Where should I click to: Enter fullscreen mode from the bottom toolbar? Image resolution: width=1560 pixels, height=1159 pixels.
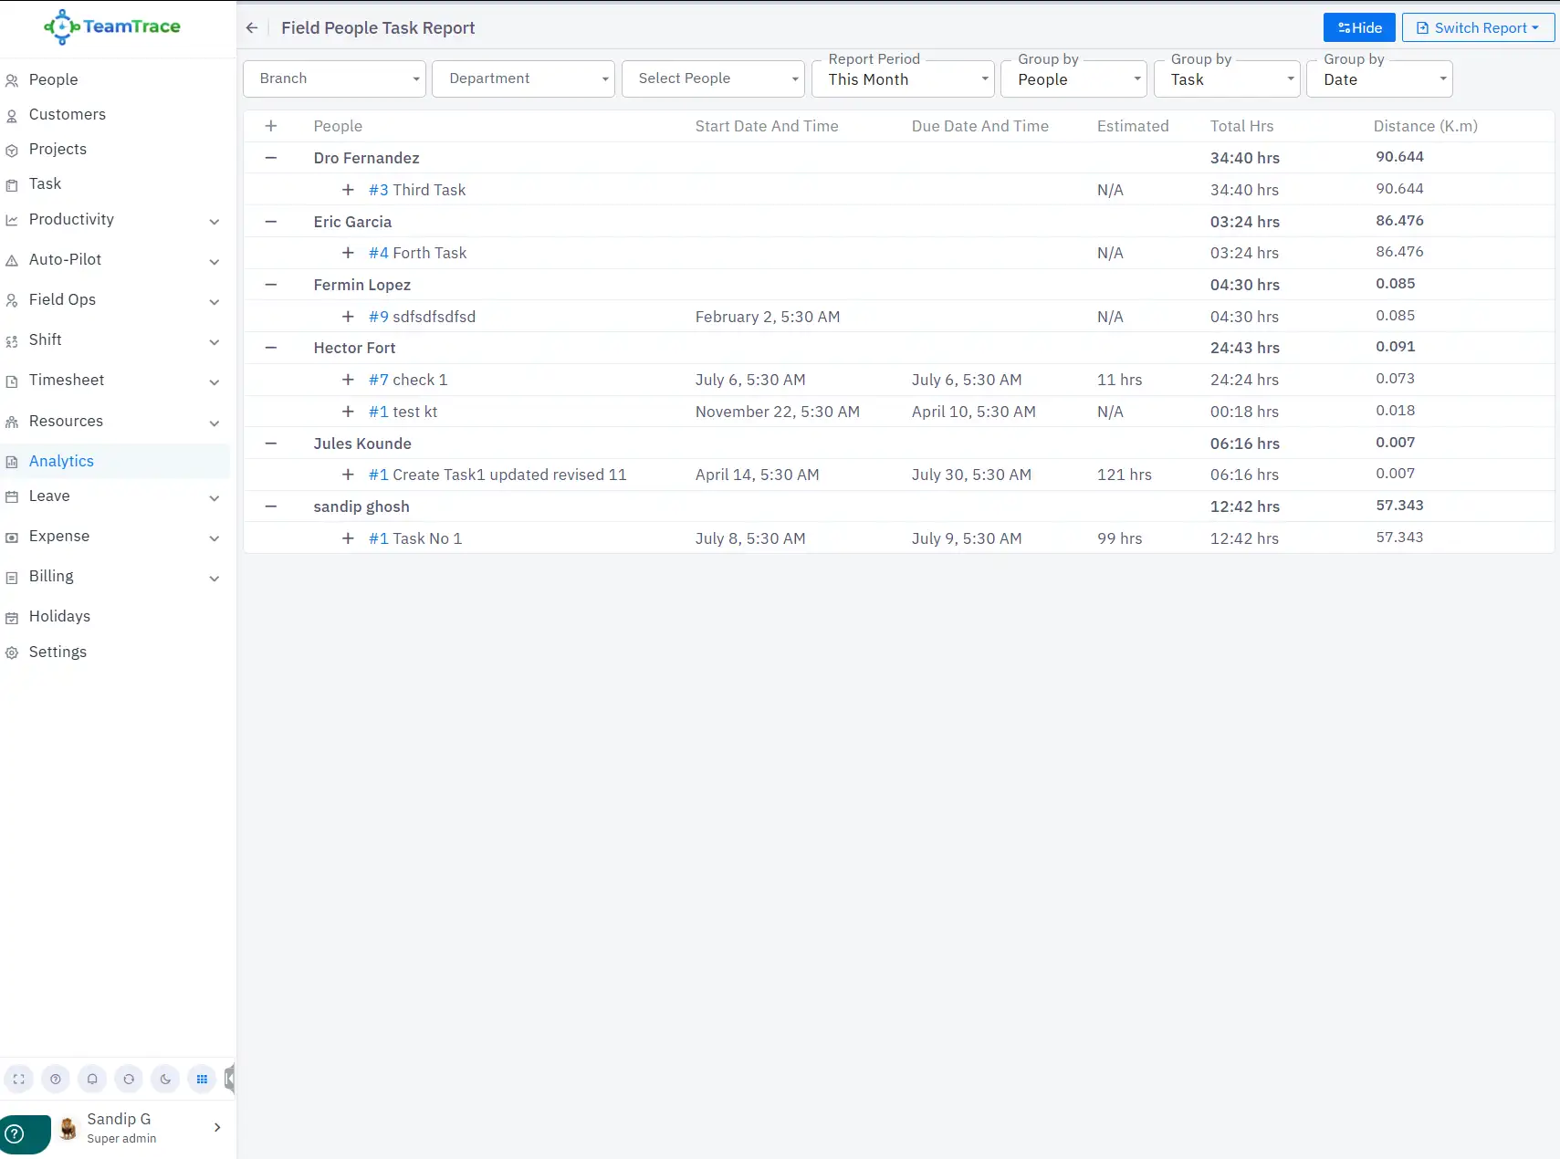[x=19, y=1079]
